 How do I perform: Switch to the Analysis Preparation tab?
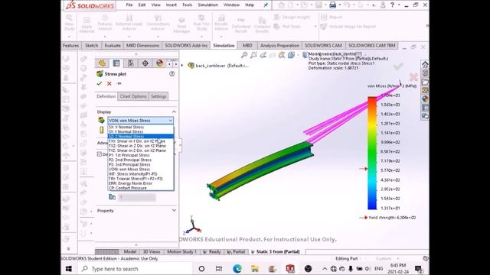coord(279,46)
